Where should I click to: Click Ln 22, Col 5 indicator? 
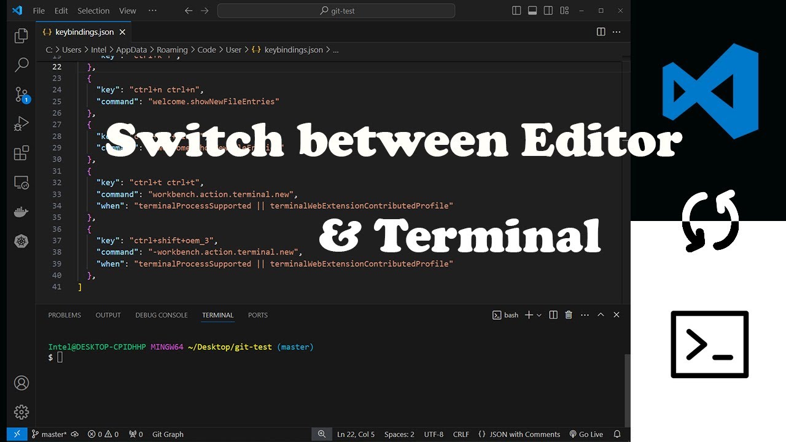coord(356,434)
